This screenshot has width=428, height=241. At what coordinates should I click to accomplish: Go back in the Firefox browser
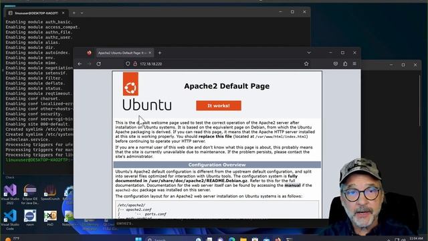tap(80, 64)
